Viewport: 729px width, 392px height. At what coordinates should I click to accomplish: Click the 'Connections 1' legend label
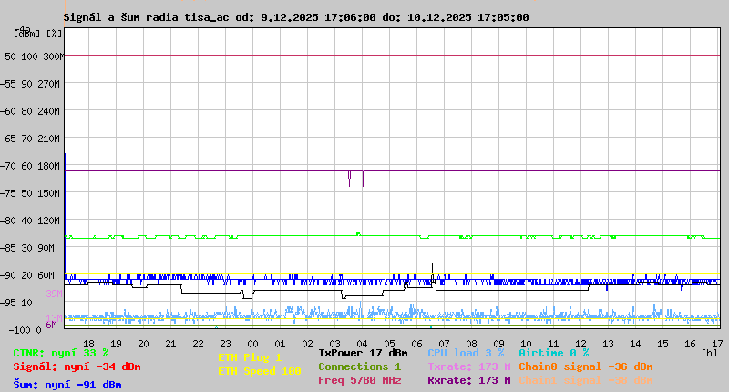[x=359, y=366]
